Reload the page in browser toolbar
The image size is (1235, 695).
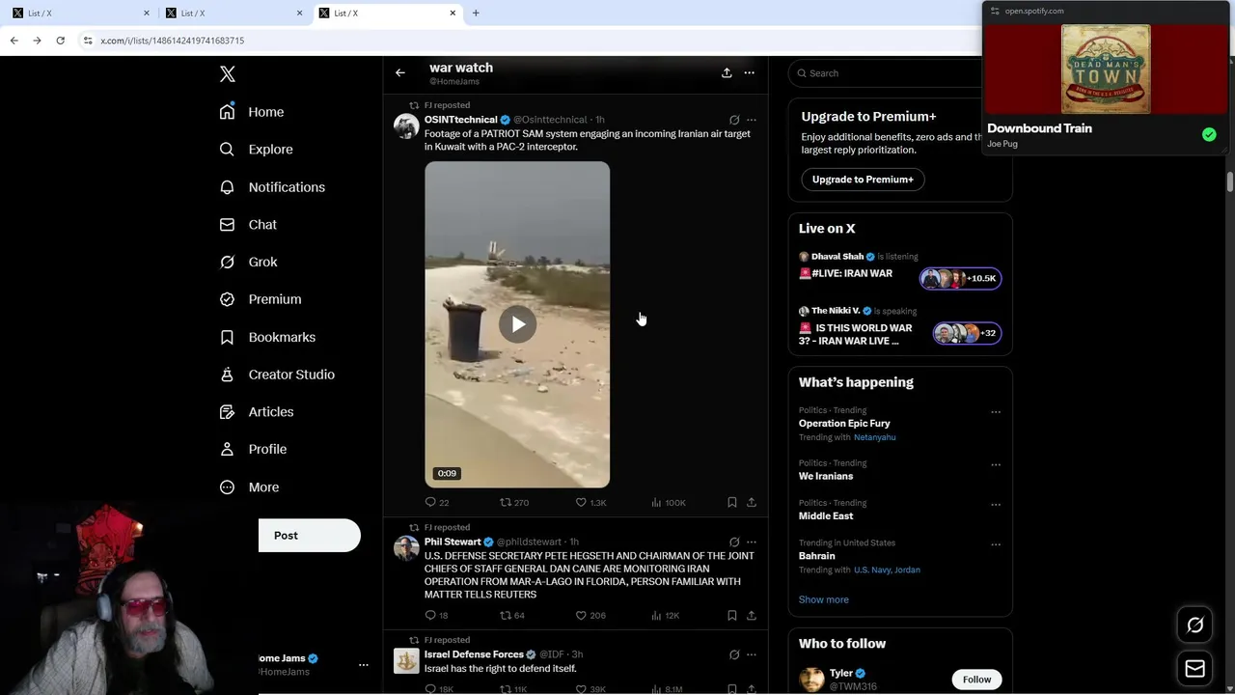click(x=60, y=41)
